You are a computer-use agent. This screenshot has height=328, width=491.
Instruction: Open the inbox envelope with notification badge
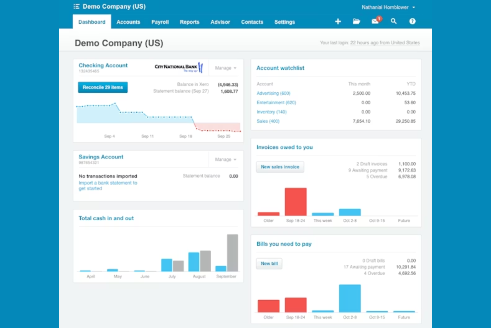(x=375, y=21)
